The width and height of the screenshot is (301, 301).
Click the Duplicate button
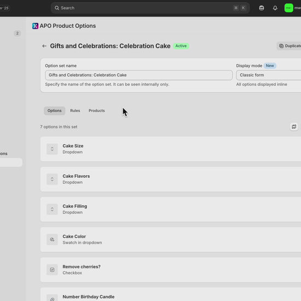289,46
